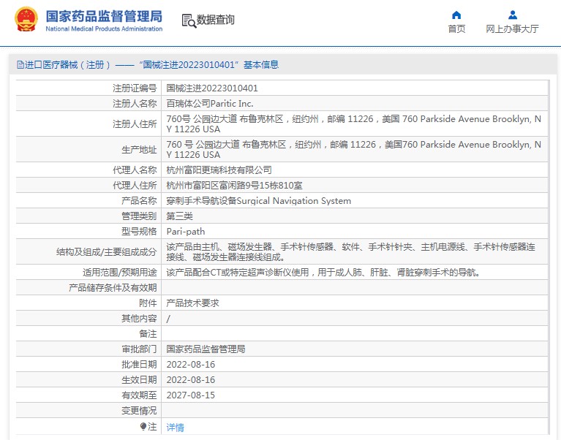Click the 有效期至 row label
Viewport: 561px width, 440px height.
point(139,395)
